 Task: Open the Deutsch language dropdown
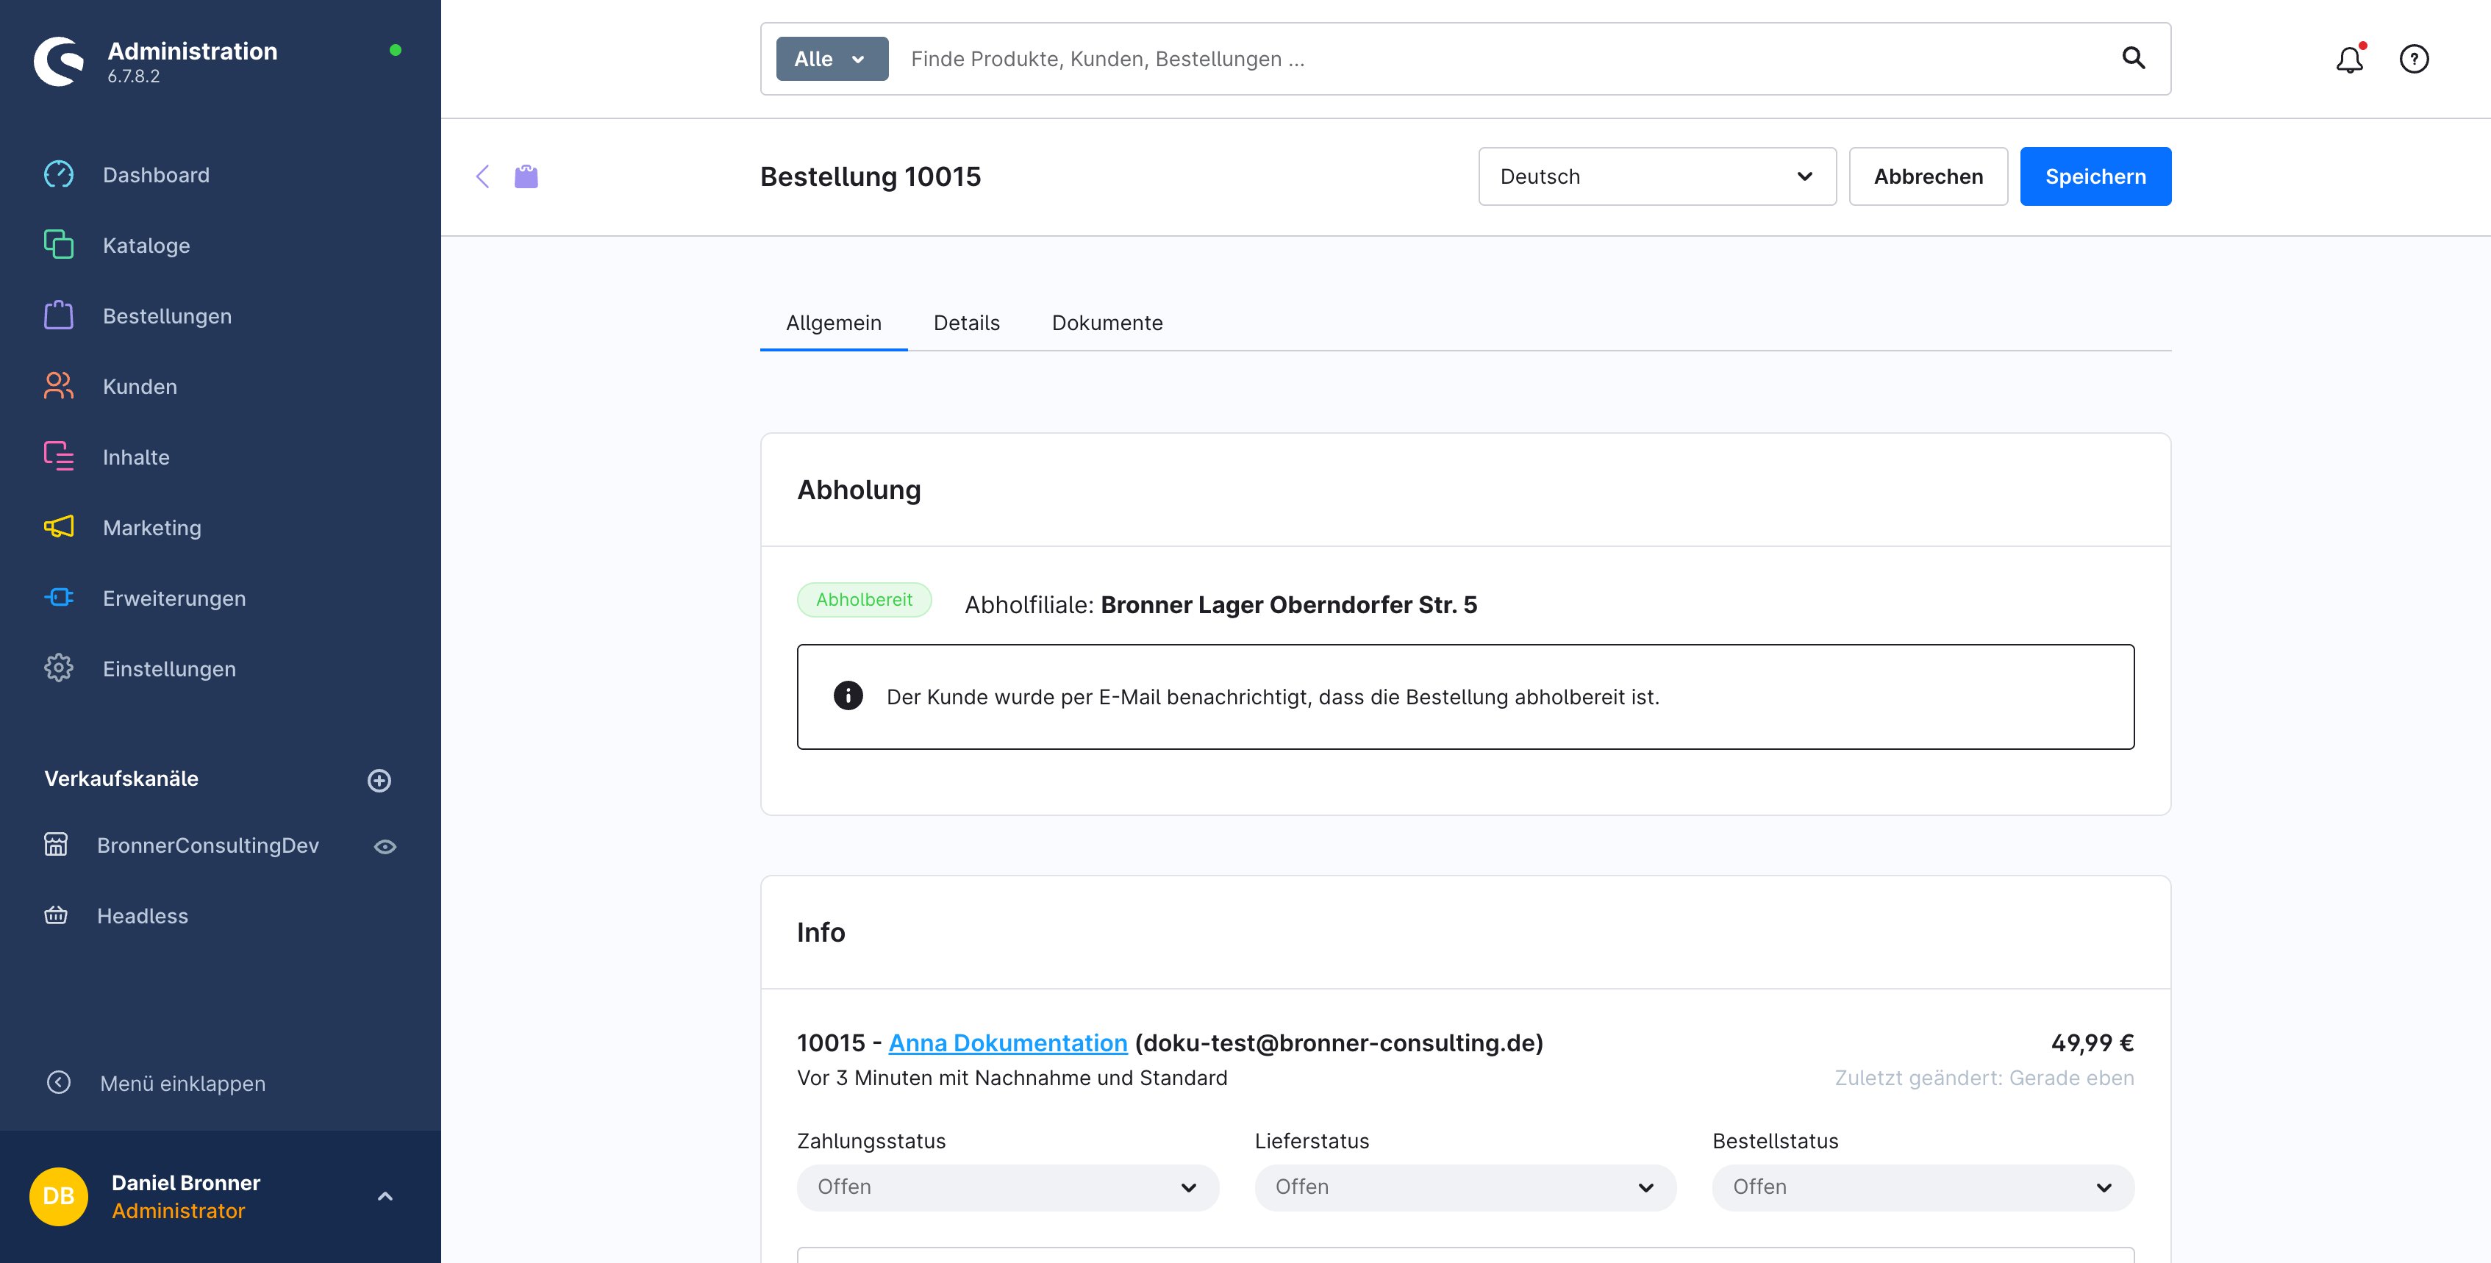click(1657, 176)
